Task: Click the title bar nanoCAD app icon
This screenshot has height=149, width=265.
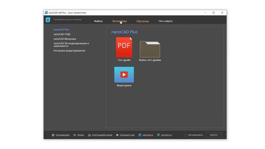Action: (46, 13)
